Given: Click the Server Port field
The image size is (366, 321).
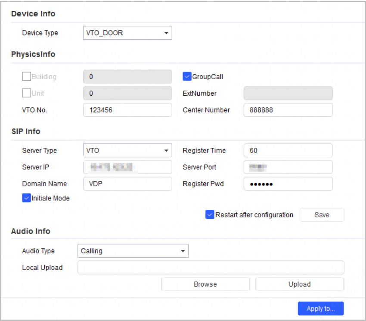Looking at the screenshot, I should [288, 167].
